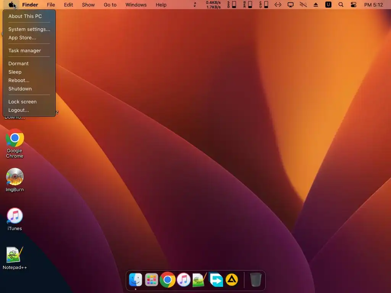The width and height of the screenshot is (391, 293).
Task: Click the network arrows bracket icon
Action: [278, 5]
